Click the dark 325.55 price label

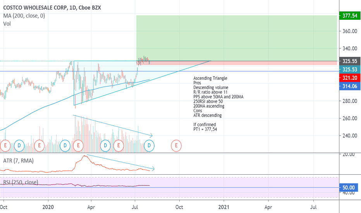pos(350,61)
